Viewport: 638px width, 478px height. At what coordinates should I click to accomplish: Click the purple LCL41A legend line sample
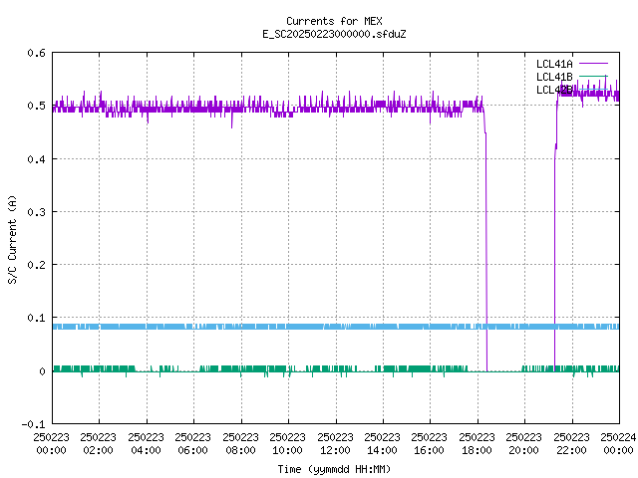click(x=593, y=64)
